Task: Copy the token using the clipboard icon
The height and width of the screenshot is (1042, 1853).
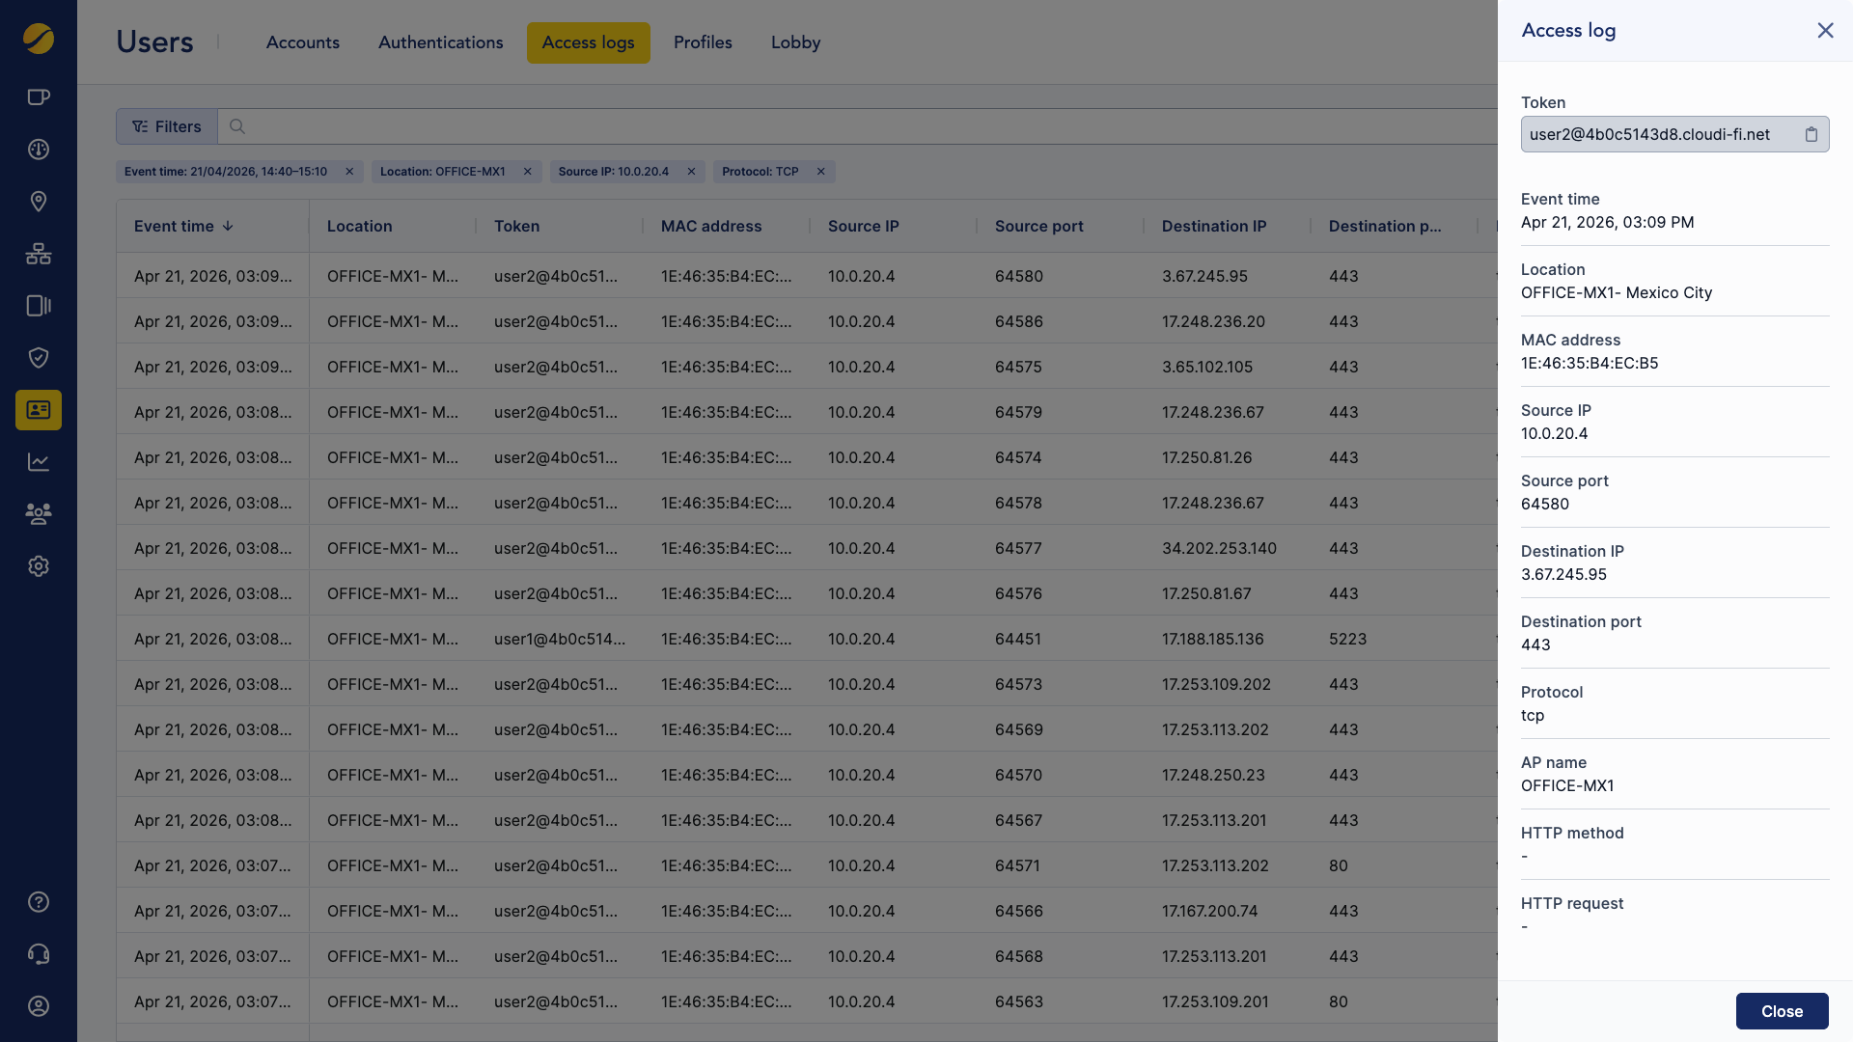Action: click(x=1812, y=134)
